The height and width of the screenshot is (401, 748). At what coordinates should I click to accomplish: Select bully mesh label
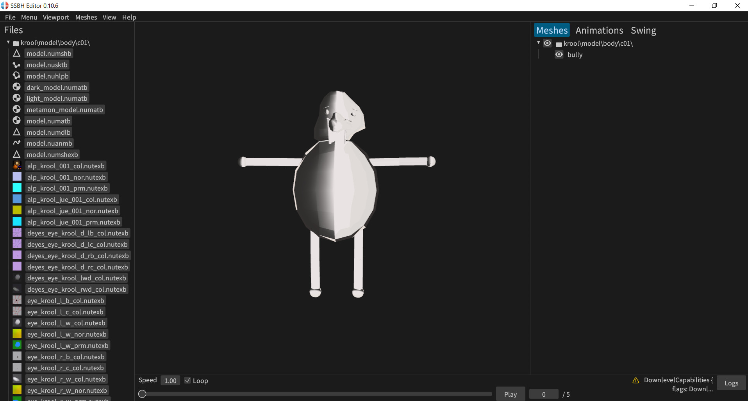click(575, 55)
